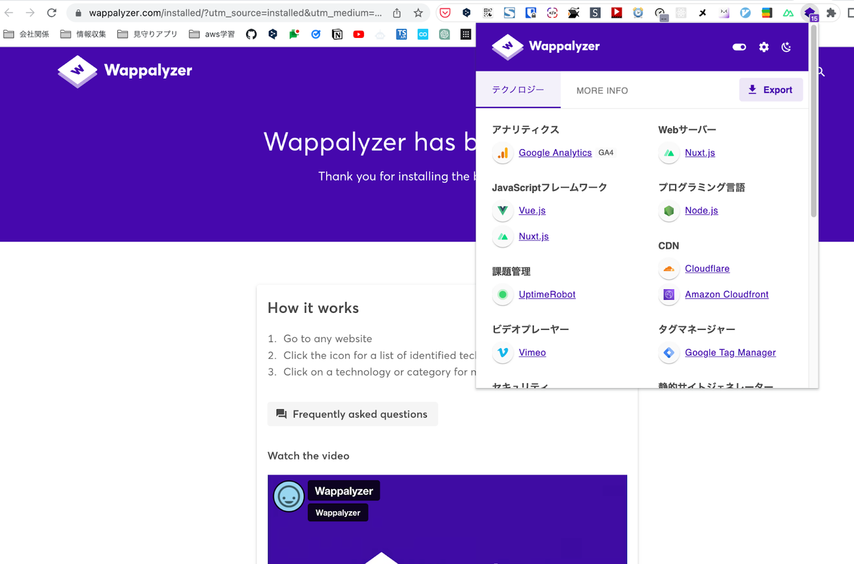
Task: Open the ChatGPT bookmark icon
Action: 444,34
